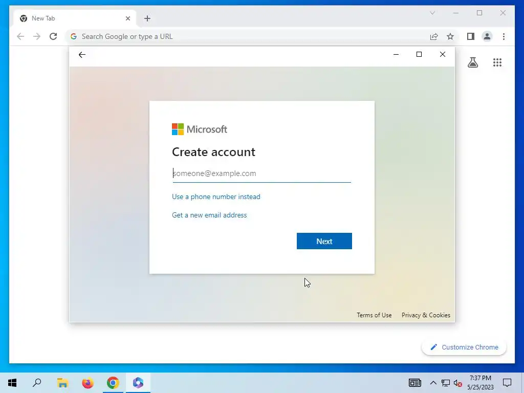Close the New Tab tab
The width and height of the screenshot is (524, 393).
127,18
